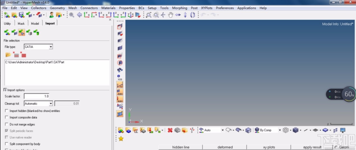356x150 pixels.
Task: Select the Import Geometry icon in Import tab
Action: pos(22,32)
